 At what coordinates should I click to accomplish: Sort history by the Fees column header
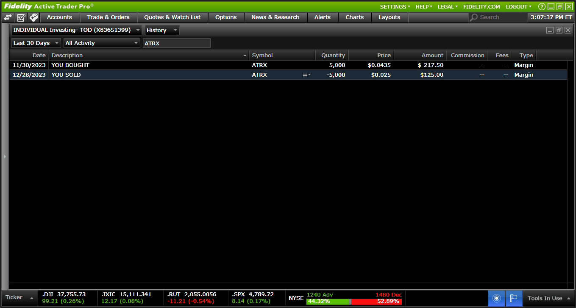[x=500, y=55]
